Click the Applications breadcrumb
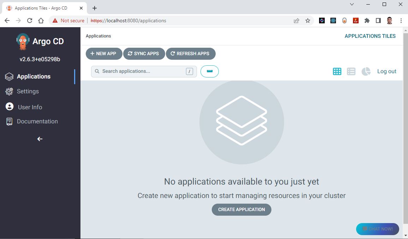 point(98,36)
